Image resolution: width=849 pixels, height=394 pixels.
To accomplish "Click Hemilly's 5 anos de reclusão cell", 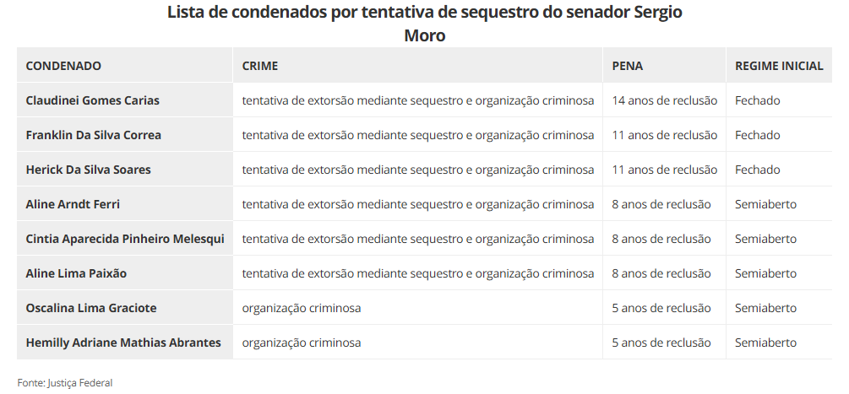I will point(661,343).
